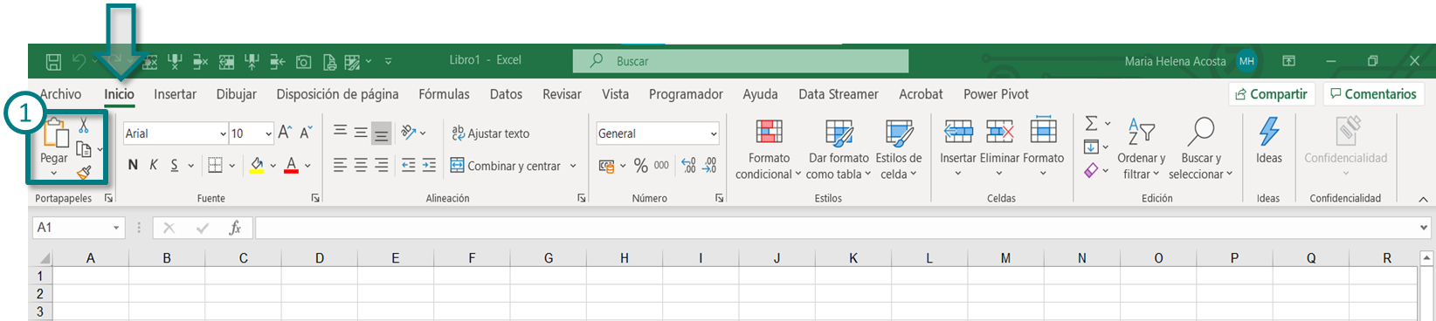Viewport: 1436px width, 321px height.
Task: Decrease font size with small A icon
Action: pyautogui.click(x=306, y=133)
